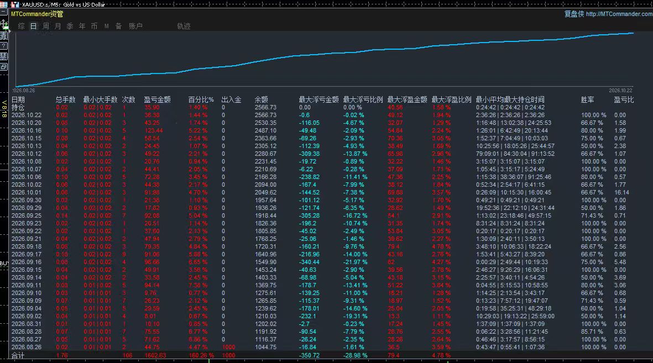653x363 pixels.
Task: Show the 季 quarterly tab
Action: click(x=70, y=26)
